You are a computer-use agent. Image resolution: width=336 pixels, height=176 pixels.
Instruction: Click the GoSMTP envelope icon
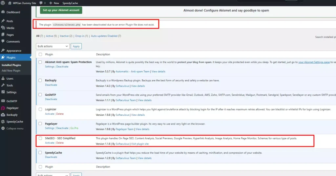(x=3, y=101)
